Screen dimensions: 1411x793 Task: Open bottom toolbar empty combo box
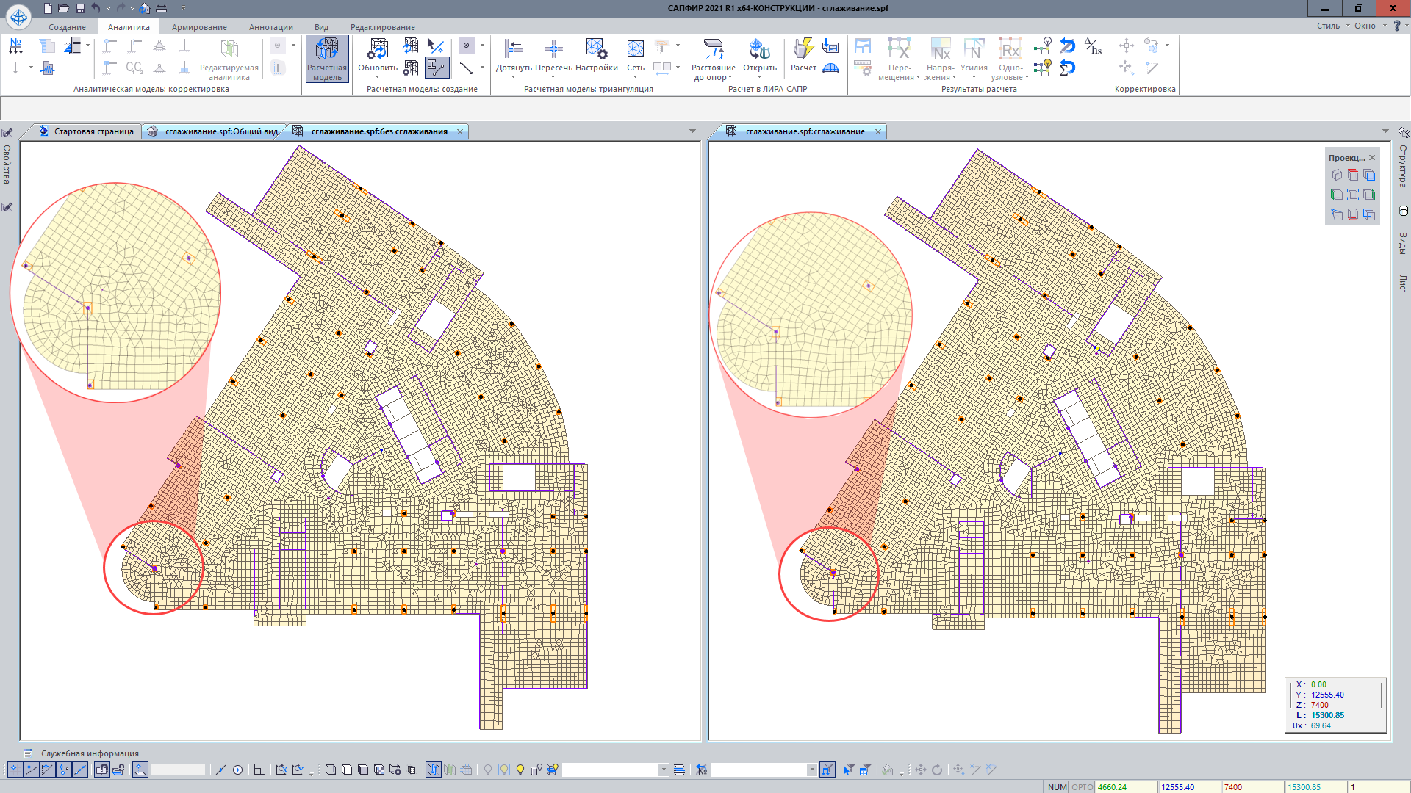coord(663,770)
